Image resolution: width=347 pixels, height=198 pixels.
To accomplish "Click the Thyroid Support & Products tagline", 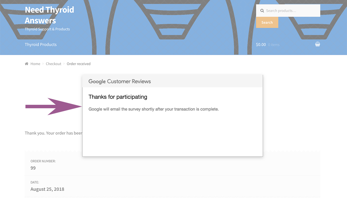I will point(47,29).
